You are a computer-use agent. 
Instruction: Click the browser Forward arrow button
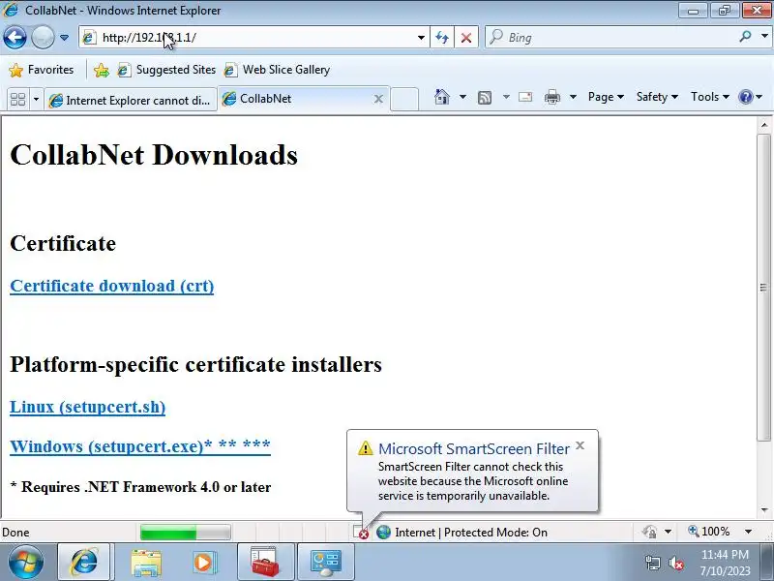pyautogui.click(x=43, y=37)
